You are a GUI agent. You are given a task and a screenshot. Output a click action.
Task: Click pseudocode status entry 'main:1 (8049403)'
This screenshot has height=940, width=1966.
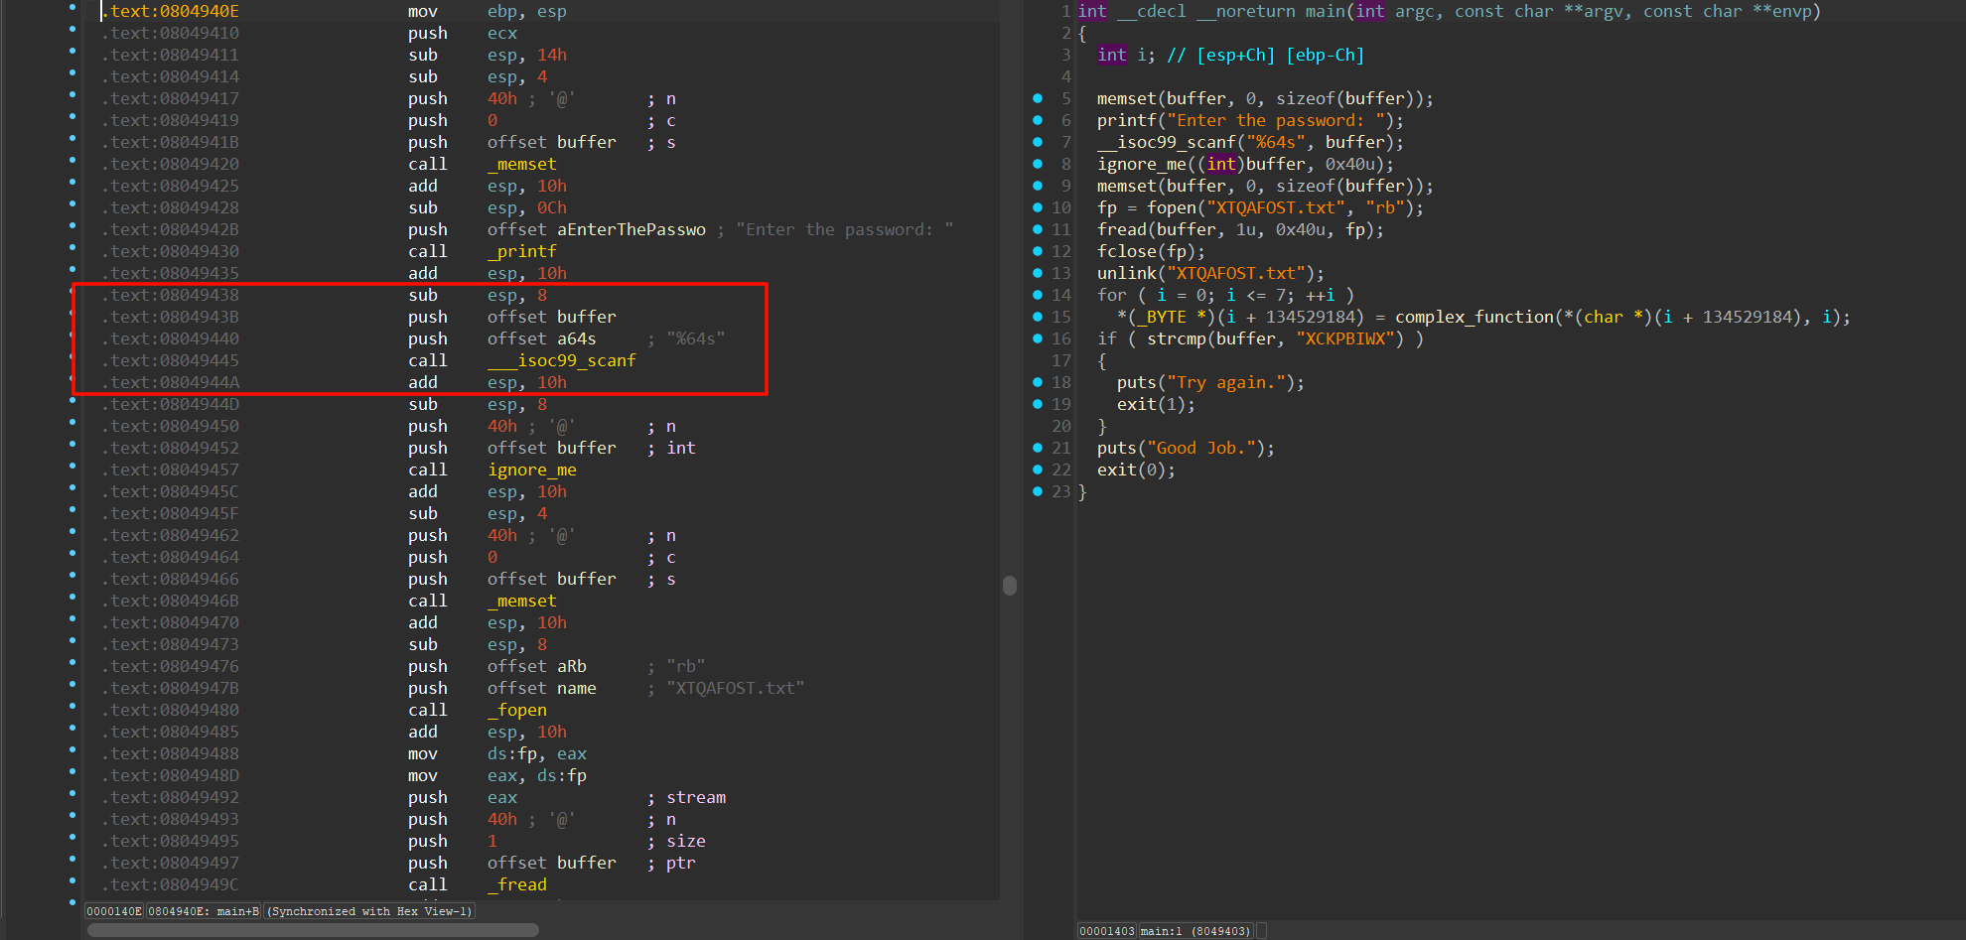click(x=1195, y=931)
